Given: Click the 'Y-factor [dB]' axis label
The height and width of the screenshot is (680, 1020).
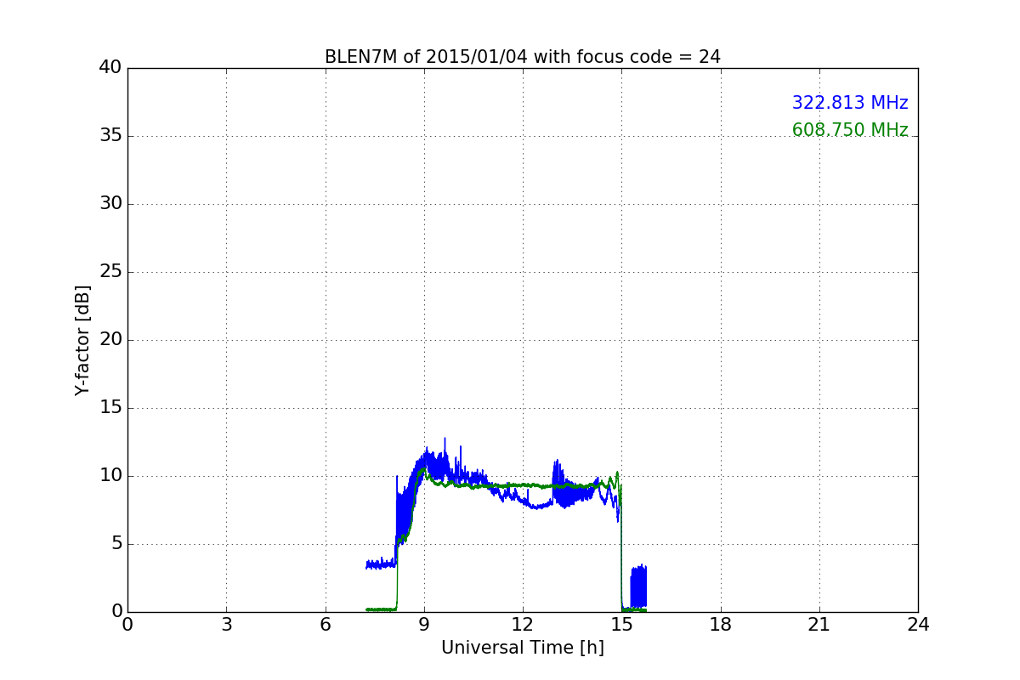Looking at the screenshot, I should 82,340.
